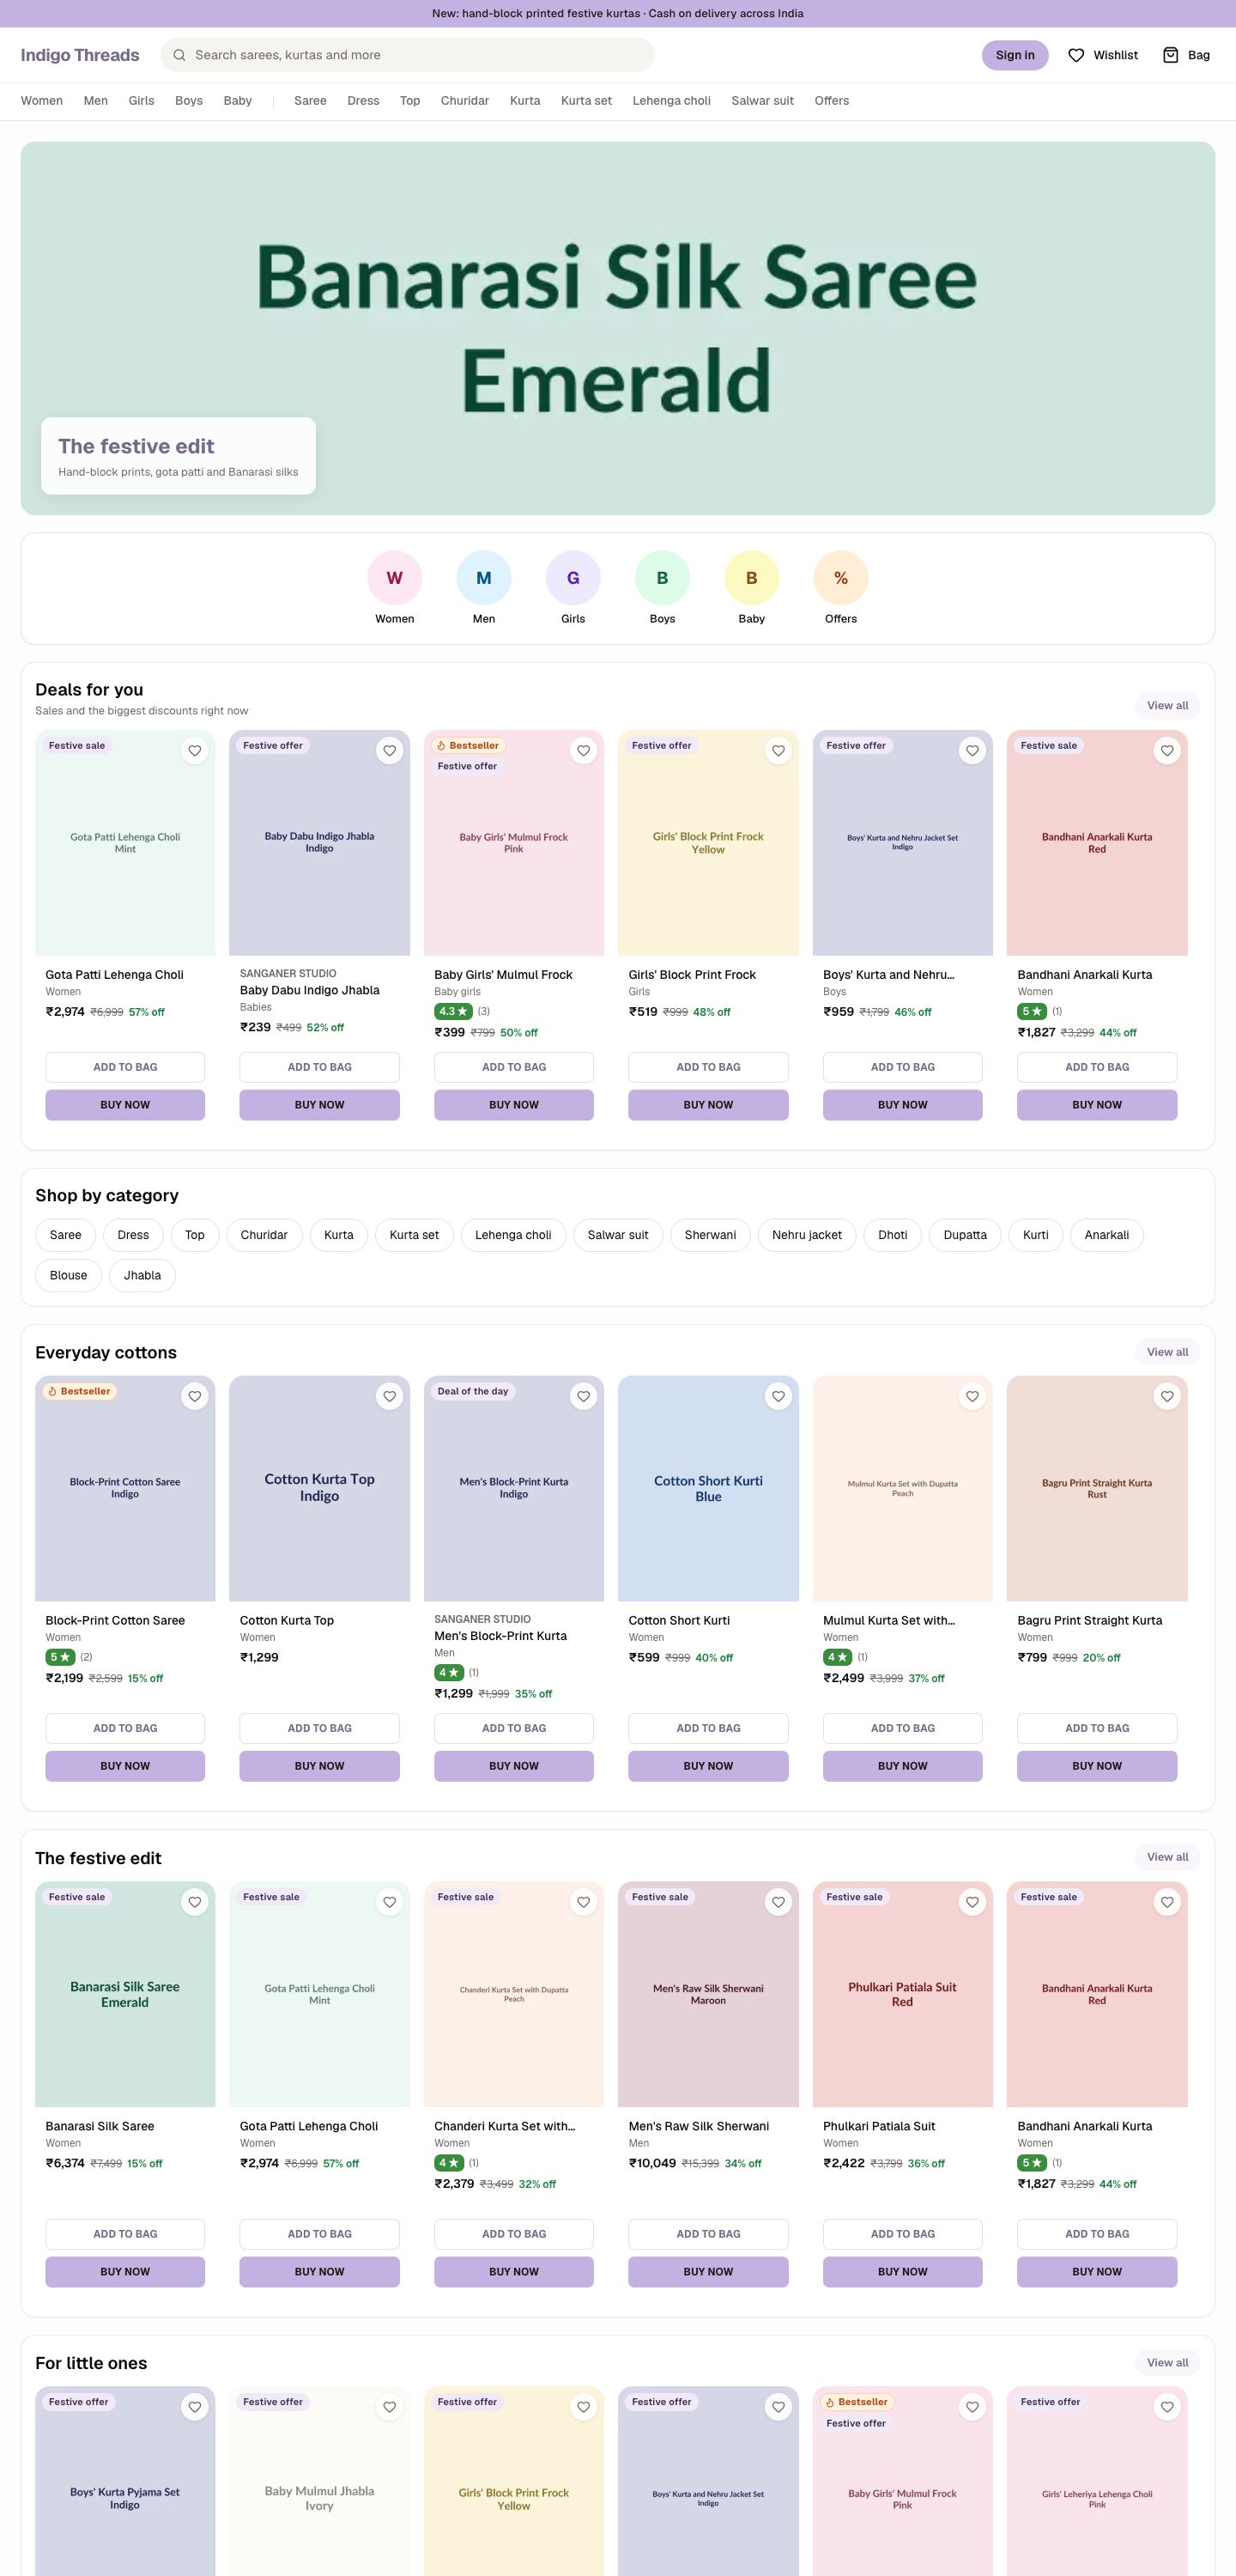The height and width of the screenshot is (2576, 1236).
Task: Toggle wishlist heart on Gota Patti Lehenga Choli deal
Action: click(195, 751)
